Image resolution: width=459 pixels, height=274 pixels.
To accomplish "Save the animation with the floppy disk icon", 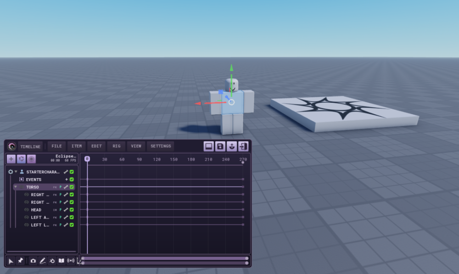I will [x=220, y=146].
